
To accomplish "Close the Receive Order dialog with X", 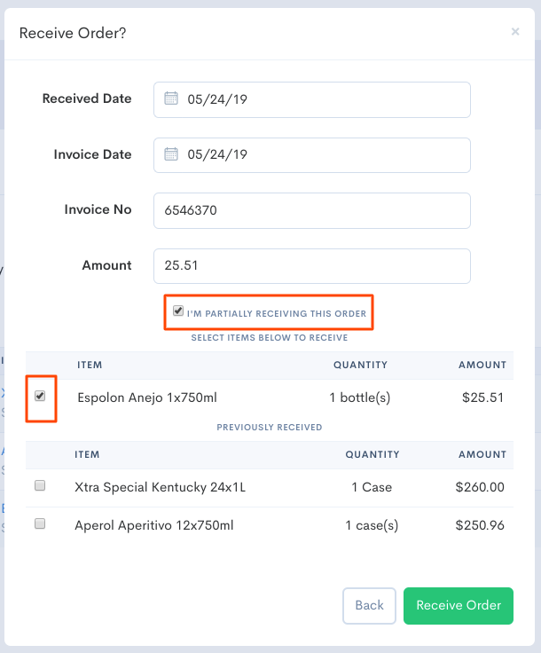I will (515, 32).
